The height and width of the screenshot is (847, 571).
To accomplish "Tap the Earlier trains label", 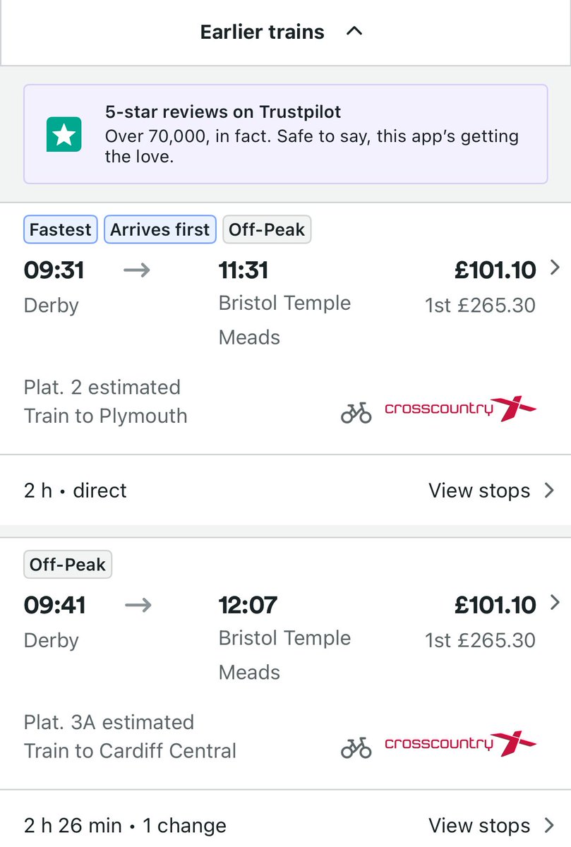I will [263, 32].
